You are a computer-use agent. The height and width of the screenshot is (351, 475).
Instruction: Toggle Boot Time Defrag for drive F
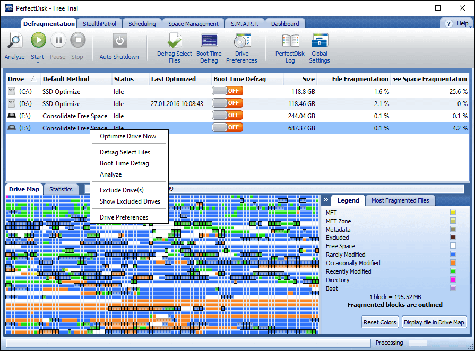[x=228, y=127]
